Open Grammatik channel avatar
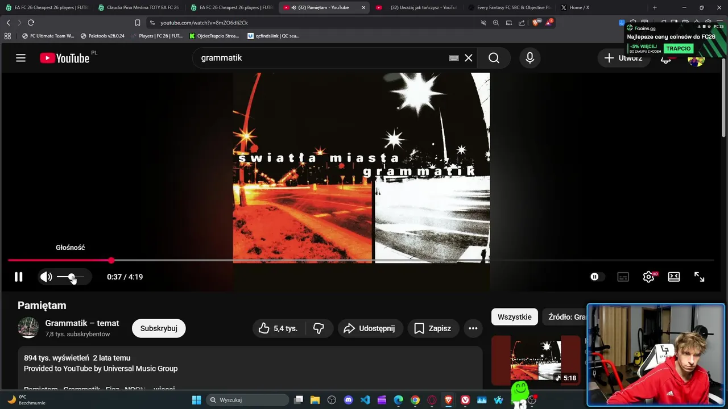This screenshot has width=728, height=409. click(28, 328)
